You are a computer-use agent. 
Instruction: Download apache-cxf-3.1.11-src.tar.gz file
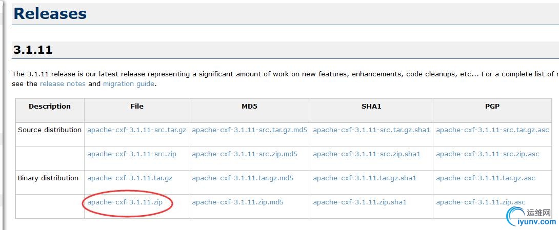[137, 130]
